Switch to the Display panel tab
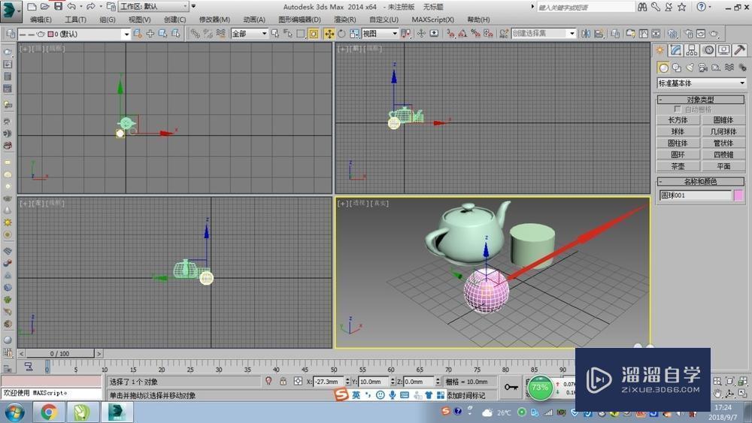Screen dimensions: 752x423 [723, 50]
